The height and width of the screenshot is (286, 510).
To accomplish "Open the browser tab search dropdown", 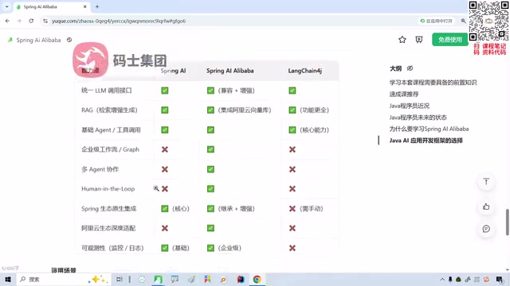I will 7,6.
